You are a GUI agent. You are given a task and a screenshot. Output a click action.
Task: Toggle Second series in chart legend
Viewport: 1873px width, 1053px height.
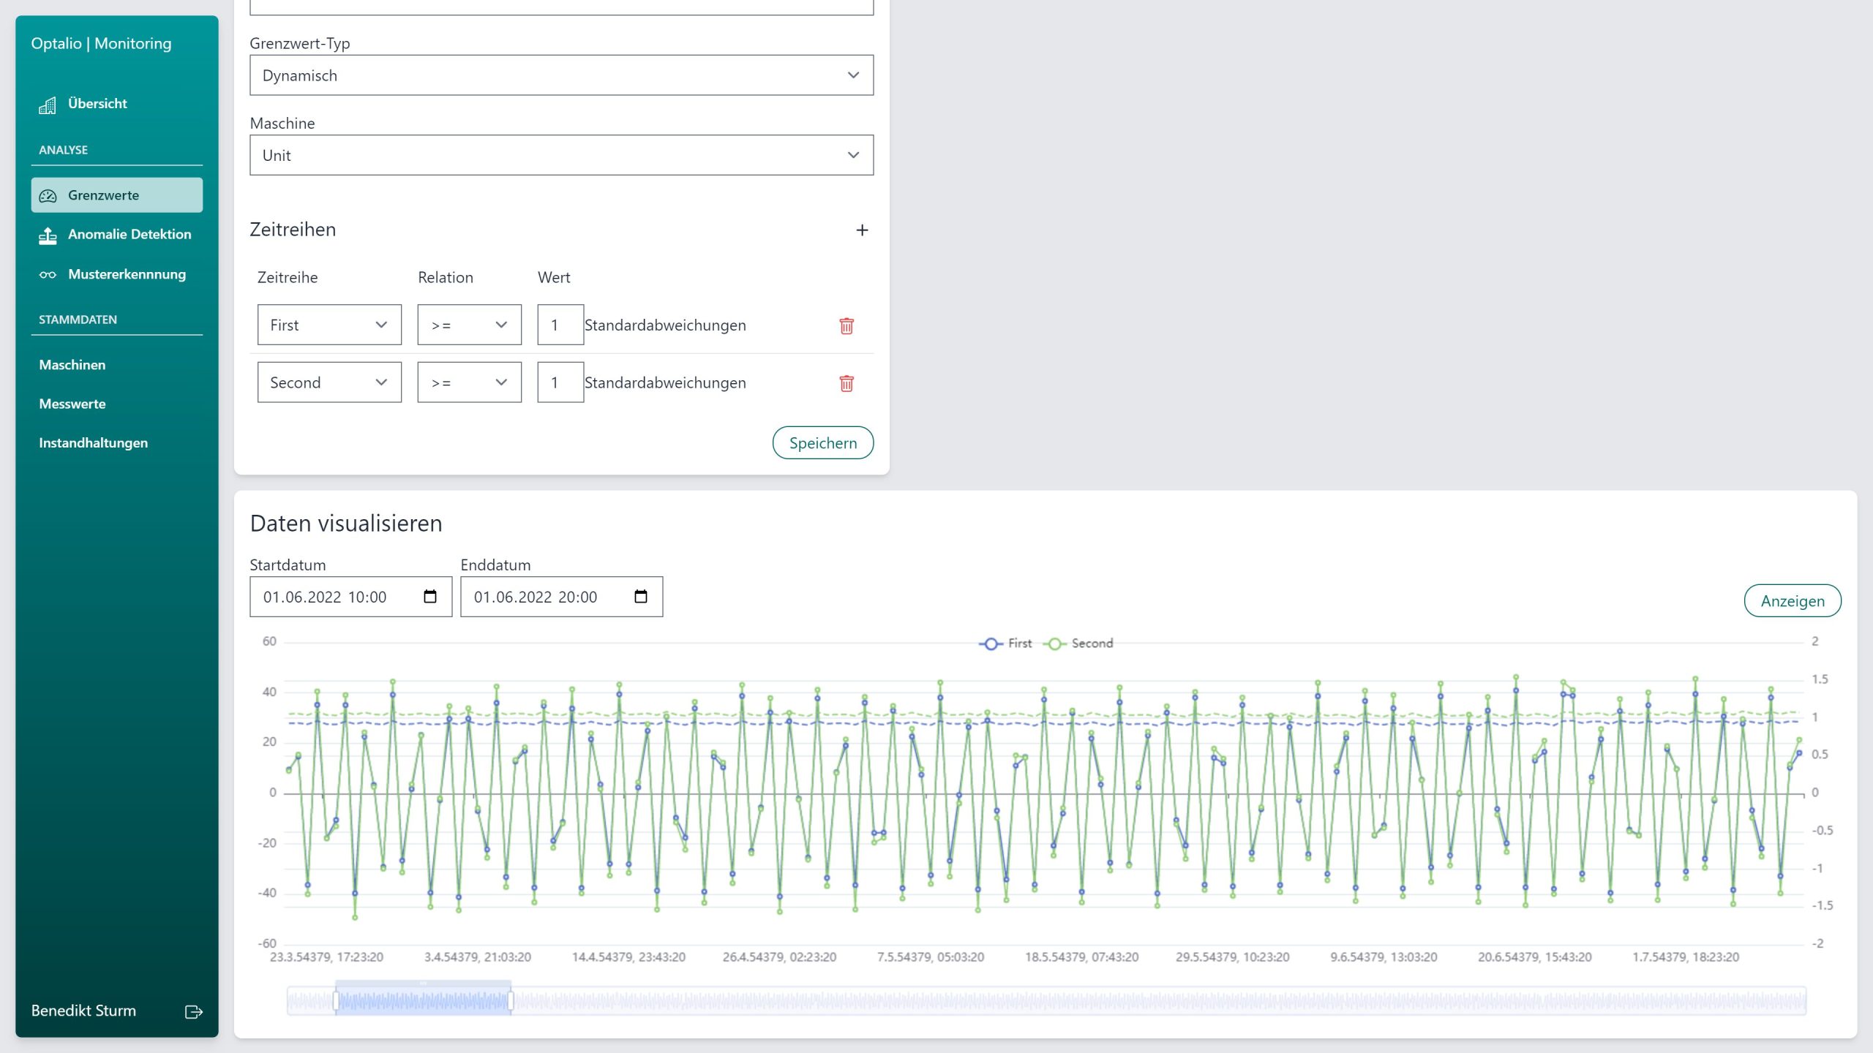(1078, 643)
